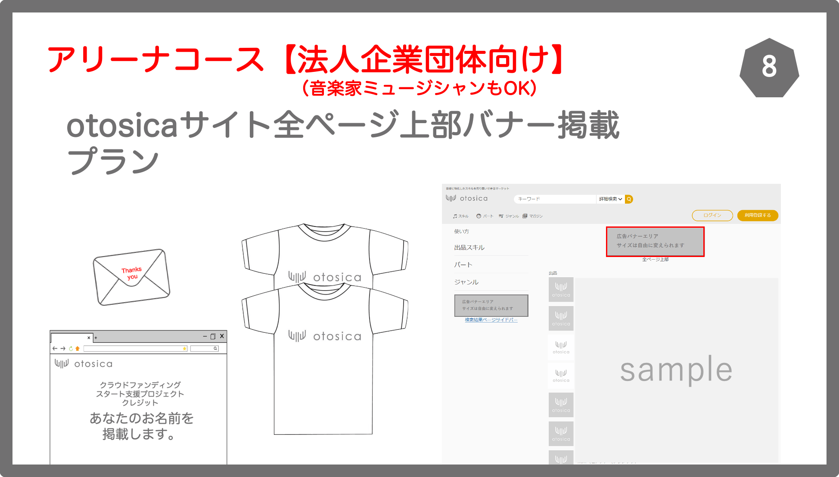Open the 詳細検索 dropdown

point(610,199)
